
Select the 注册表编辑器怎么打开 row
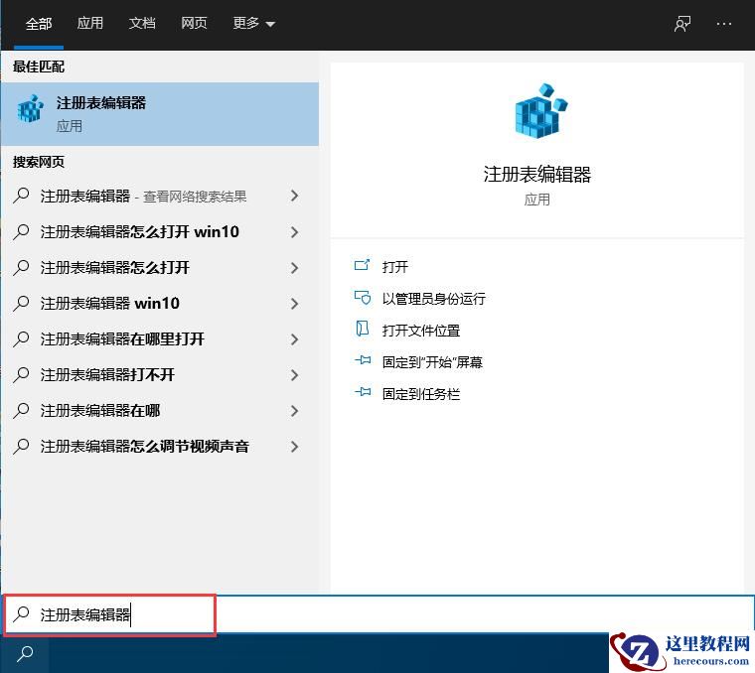[x=159, y=267]
